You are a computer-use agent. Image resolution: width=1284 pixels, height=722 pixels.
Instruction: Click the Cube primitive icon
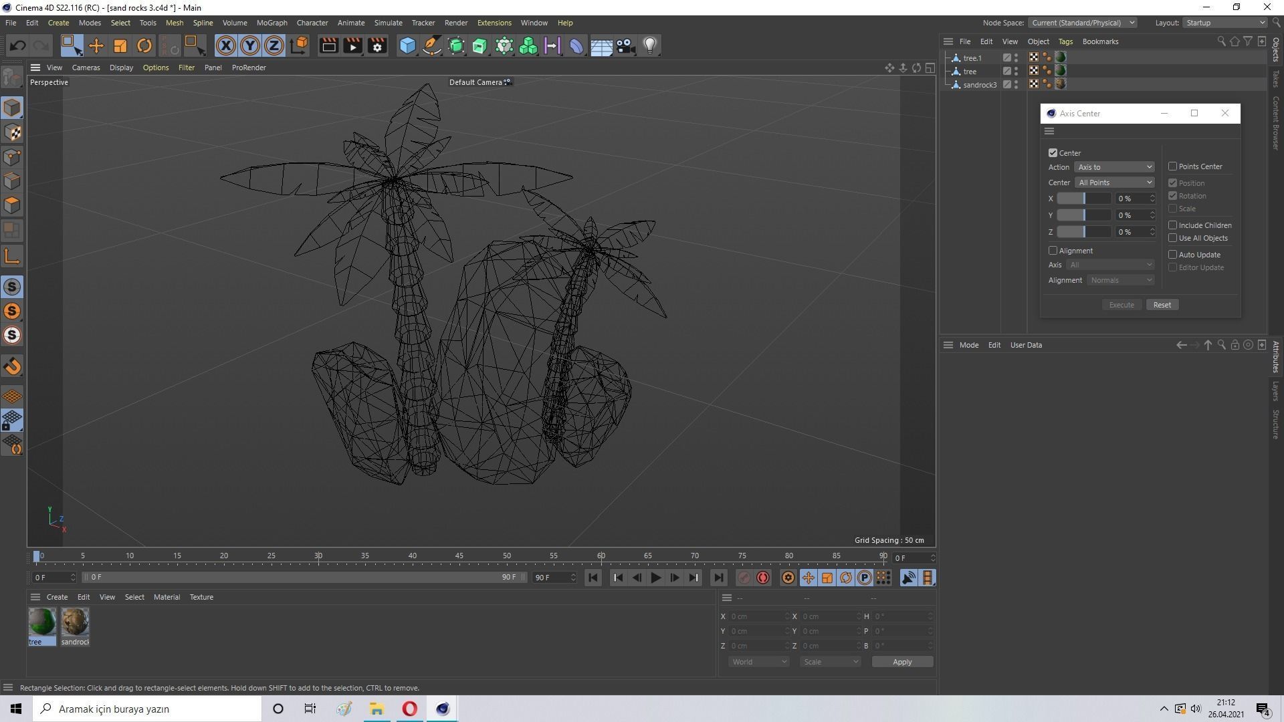point(407,45)
